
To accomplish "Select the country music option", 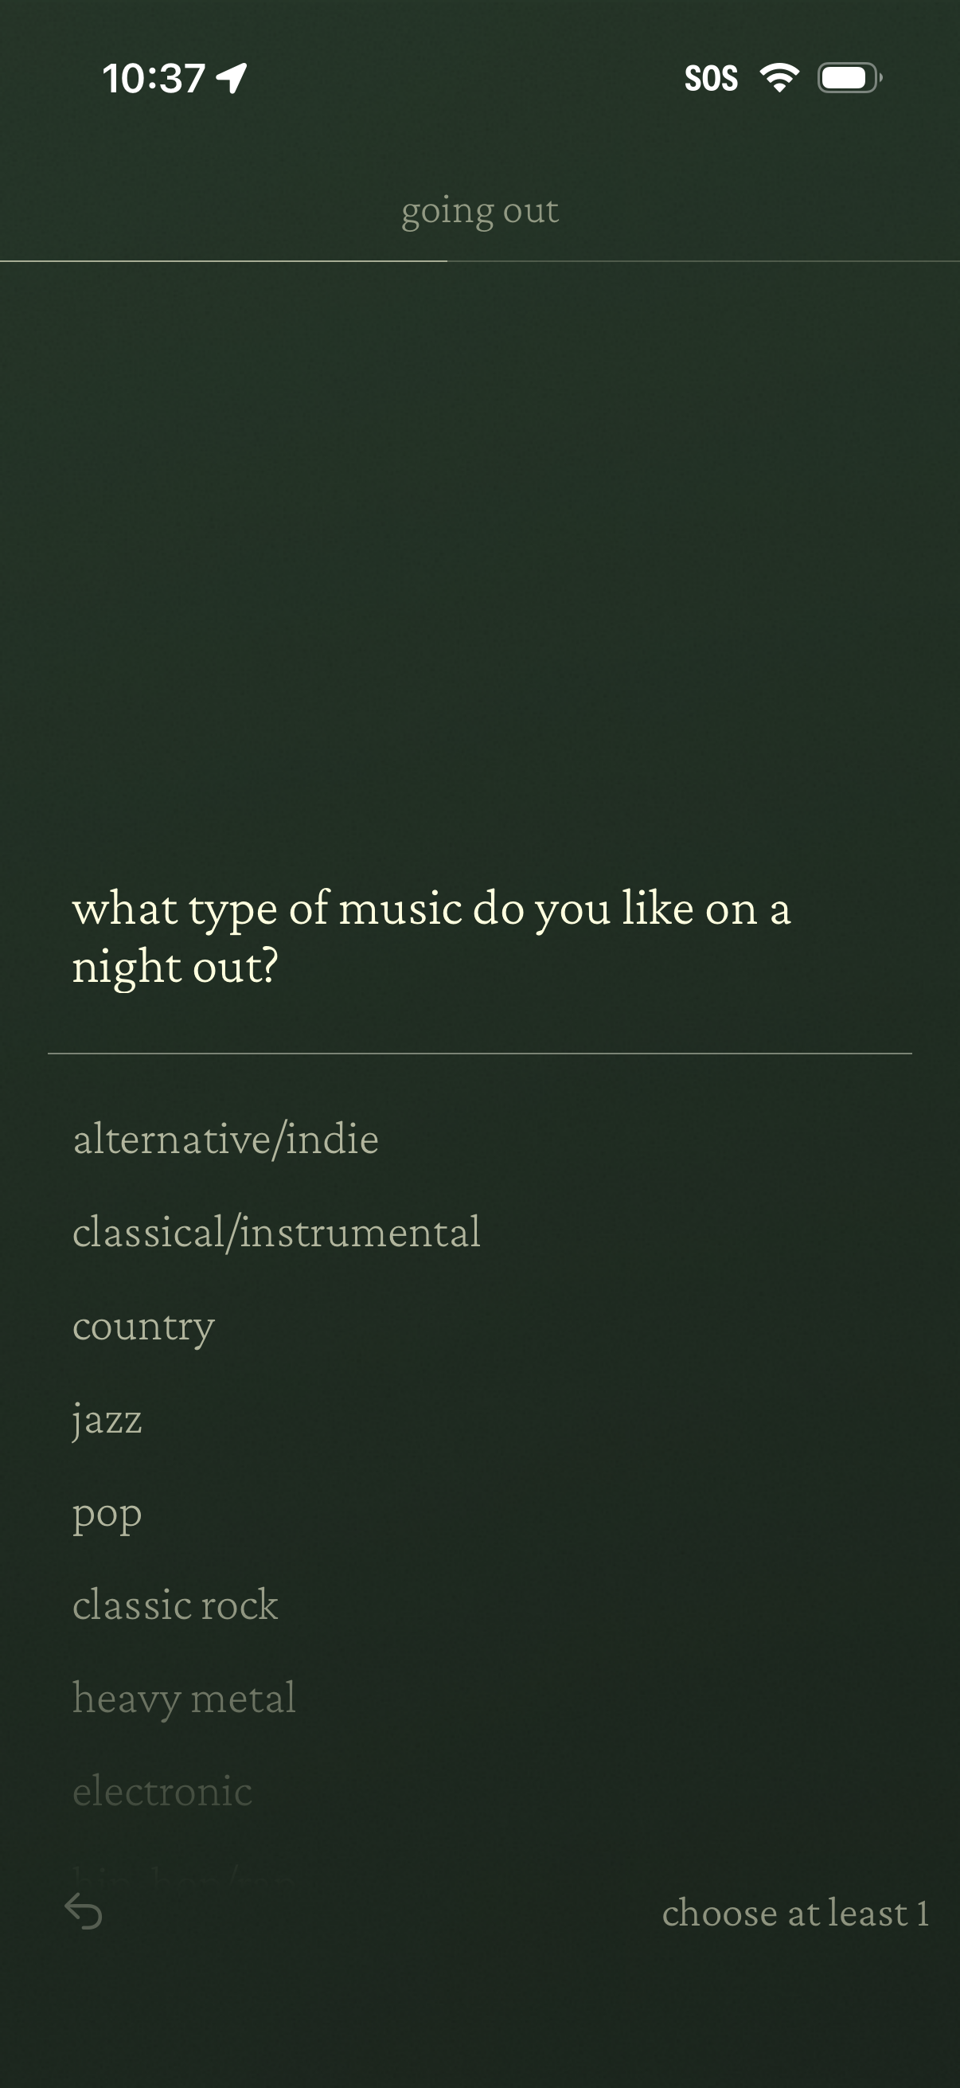I will click(x=143, y=1326).
